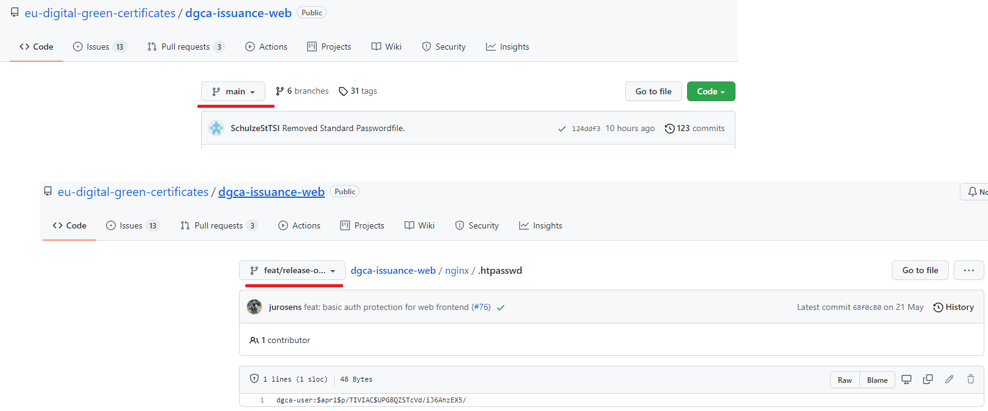Viewport: 988px width, 411px height.
Task: Click the dgca-user htpasswd line text
Action: click(371, 400)
